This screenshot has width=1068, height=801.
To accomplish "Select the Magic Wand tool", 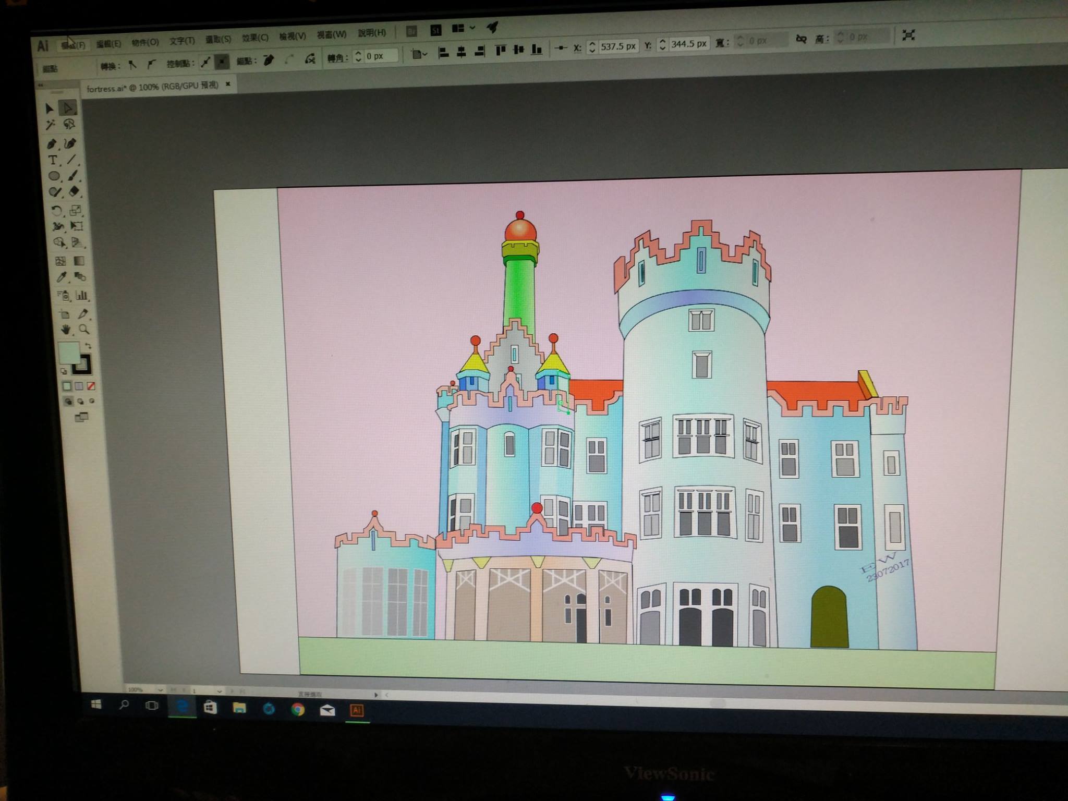I will point(51,125).
